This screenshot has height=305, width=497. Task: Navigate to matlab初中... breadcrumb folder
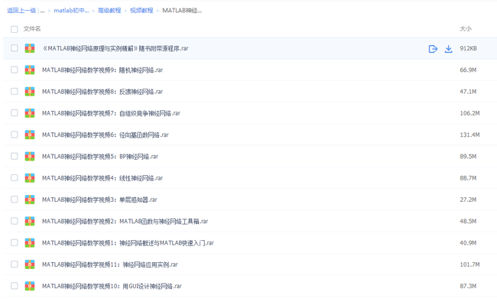(x=71, y=11)
